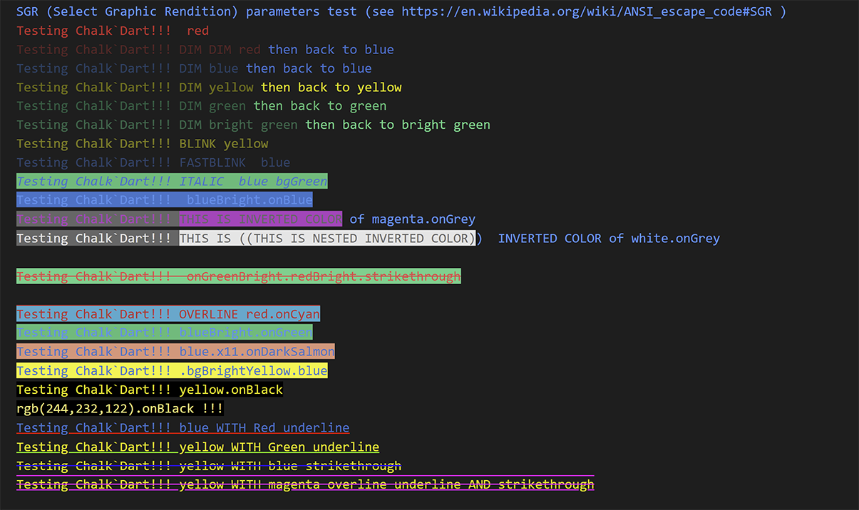Click the "blue.x11.onDarkSalmon" salmon highlighted line
Viewport: 859px width, 510px height.
click(x=175, y=351)
